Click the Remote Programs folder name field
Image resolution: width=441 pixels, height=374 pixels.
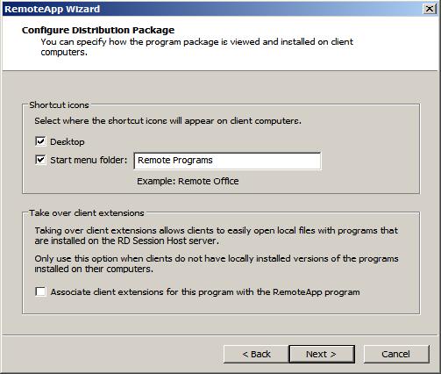point(227,161)
